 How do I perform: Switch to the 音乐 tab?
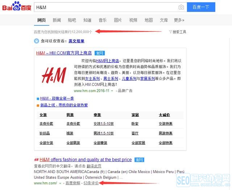point(103,20)
